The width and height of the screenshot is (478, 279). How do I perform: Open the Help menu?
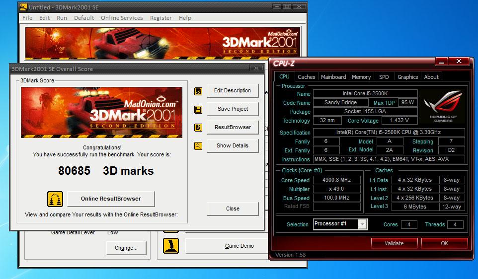pyautogui.click(x=185, y=18)
